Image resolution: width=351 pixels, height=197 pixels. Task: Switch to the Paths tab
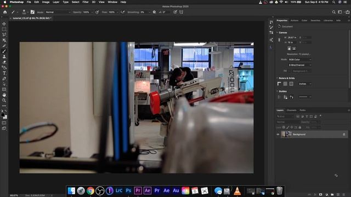303,111
